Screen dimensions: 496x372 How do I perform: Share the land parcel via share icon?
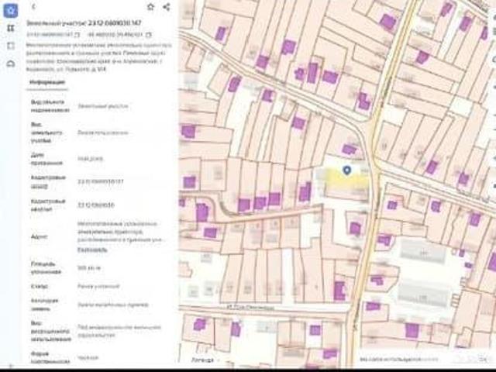pos(167,7)
